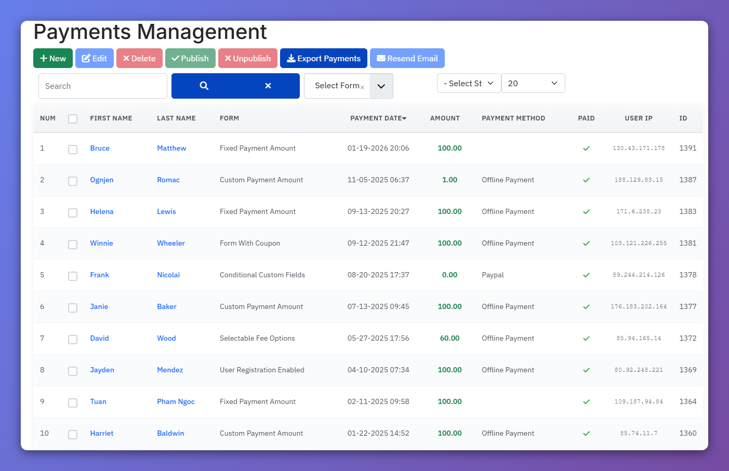Open the Select Status dropdown

[x=469, y=83]
